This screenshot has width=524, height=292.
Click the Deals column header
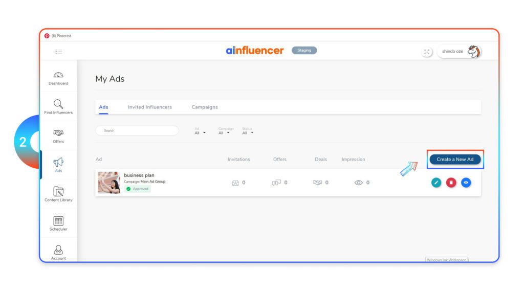click(321, 160)
